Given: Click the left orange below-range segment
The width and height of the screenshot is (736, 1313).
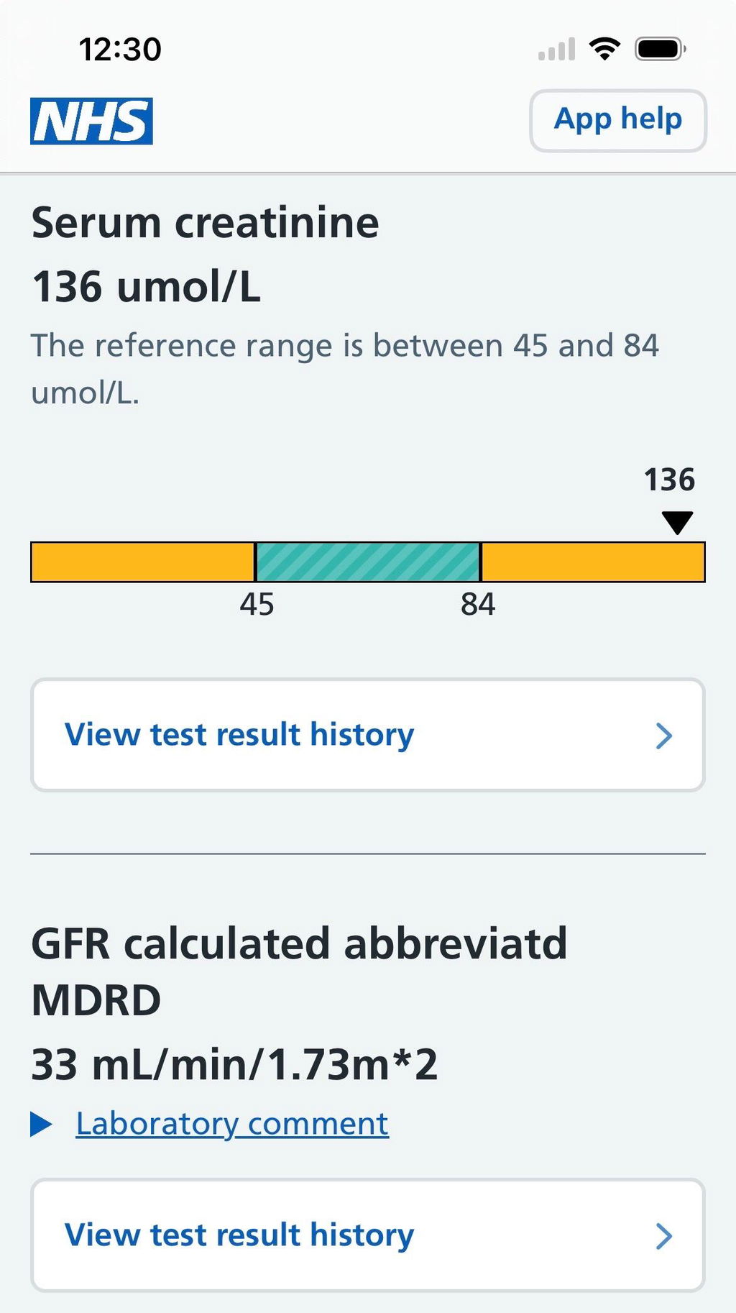Looking at the screenshot, I should click(142, 562).
